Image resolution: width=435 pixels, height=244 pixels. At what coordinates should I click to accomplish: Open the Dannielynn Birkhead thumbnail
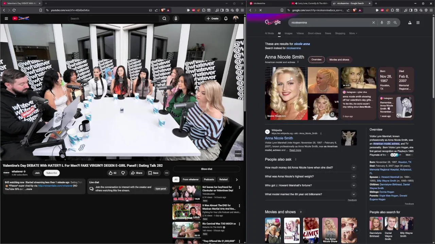376,224
